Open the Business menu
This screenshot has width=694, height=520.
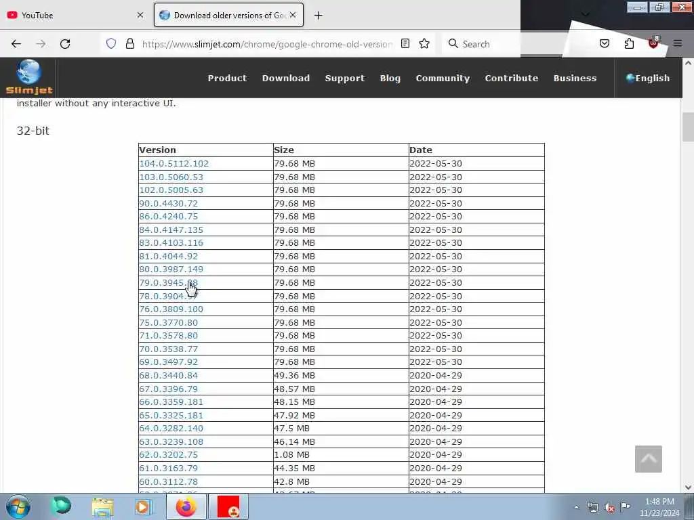click(x=575, y=78)
